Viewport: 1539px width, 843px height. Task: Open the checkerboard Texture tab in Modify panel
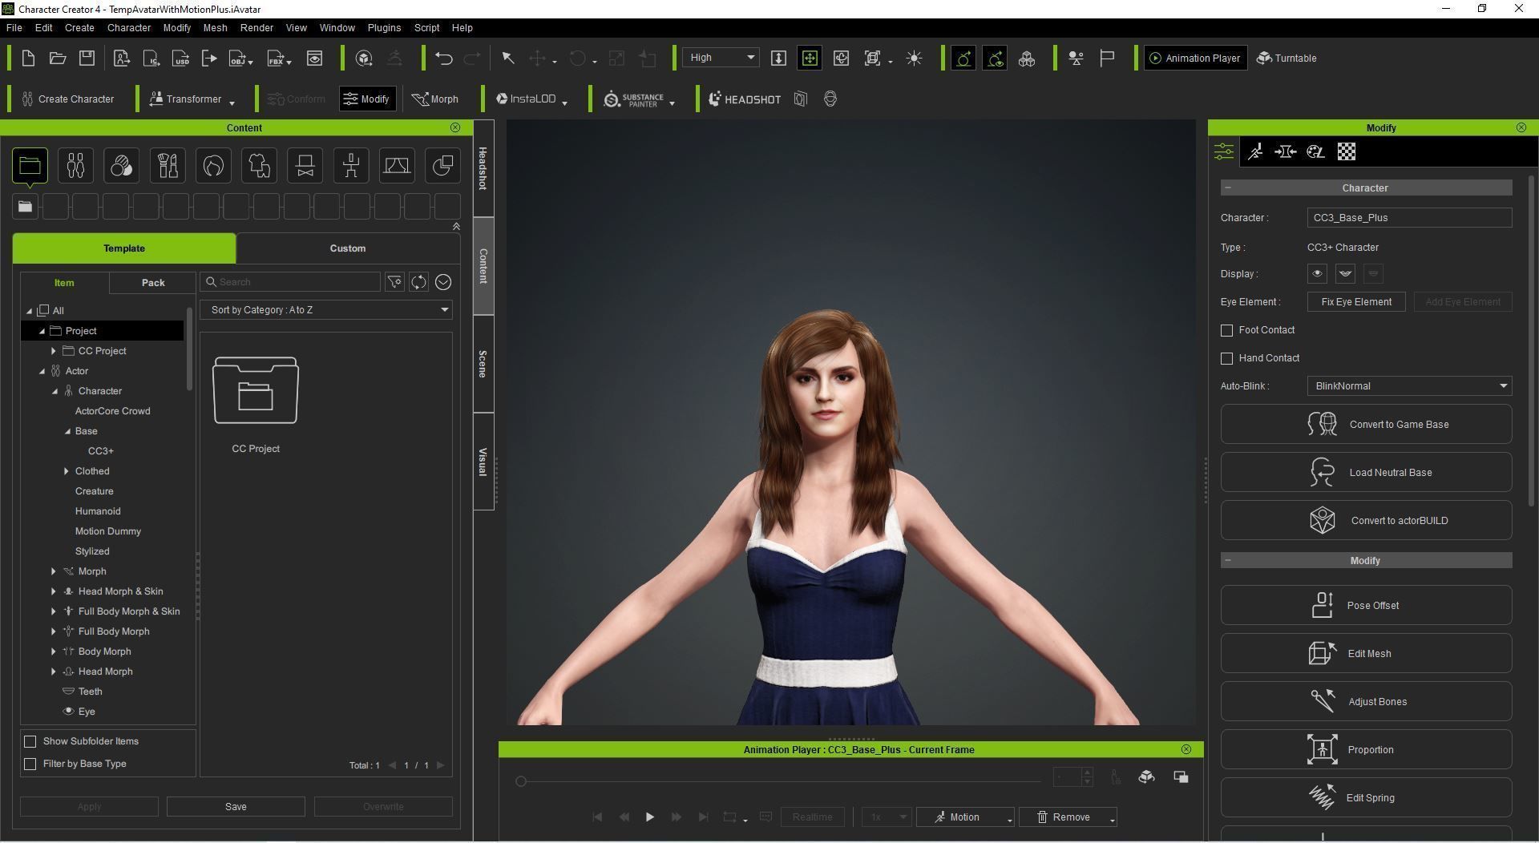pos(1347,151)
